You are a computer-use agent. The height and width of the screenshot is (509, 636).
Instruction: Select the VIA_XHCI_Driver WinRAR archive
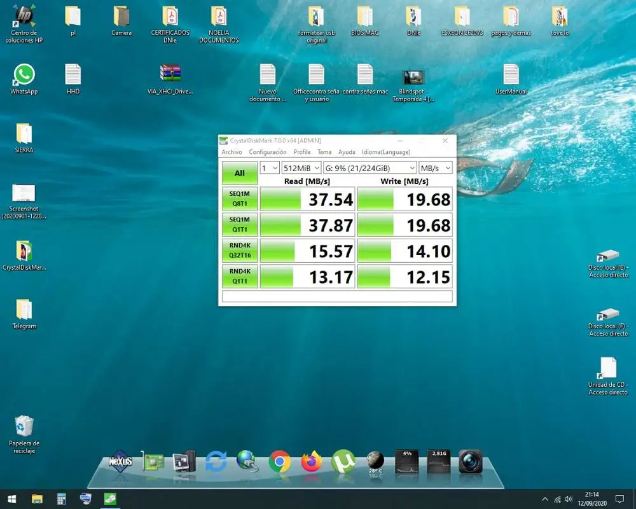coord(170,74)
